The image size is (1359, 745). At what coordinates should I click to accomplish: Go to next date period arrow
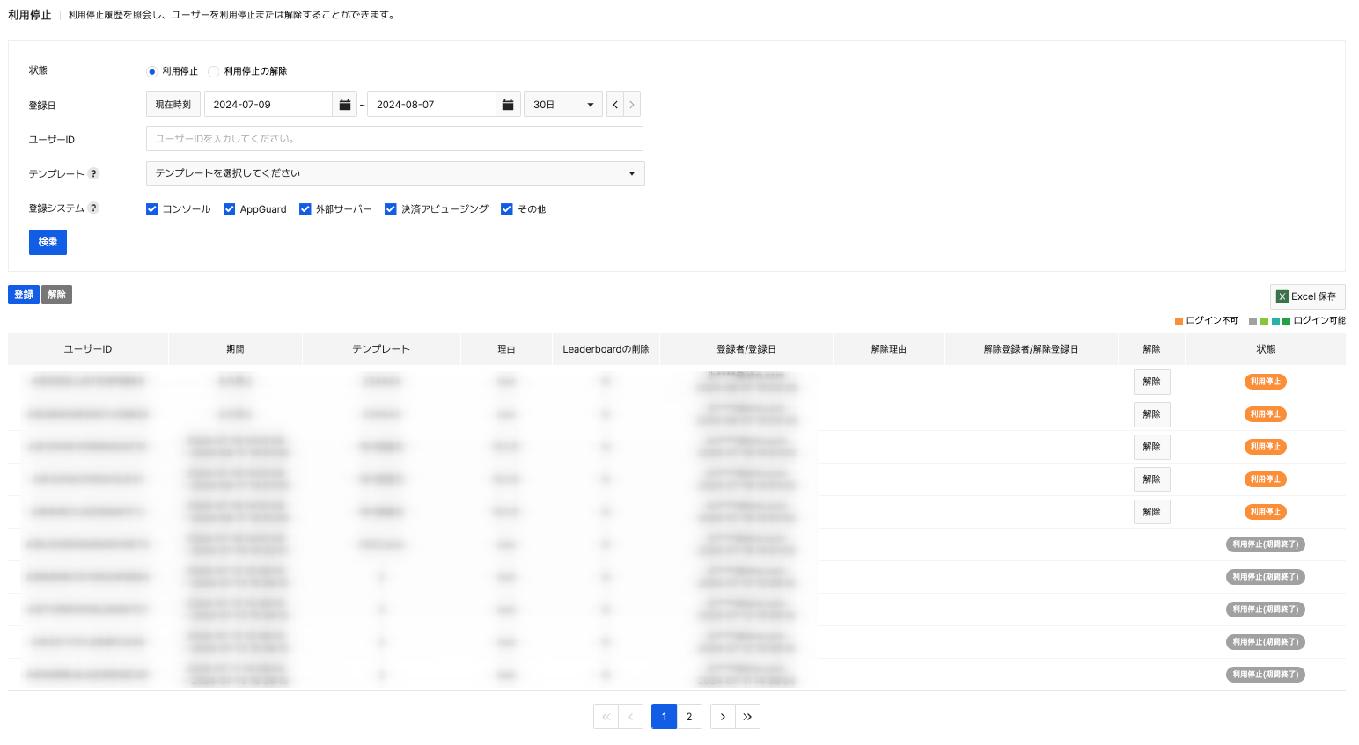click(632, 105)
